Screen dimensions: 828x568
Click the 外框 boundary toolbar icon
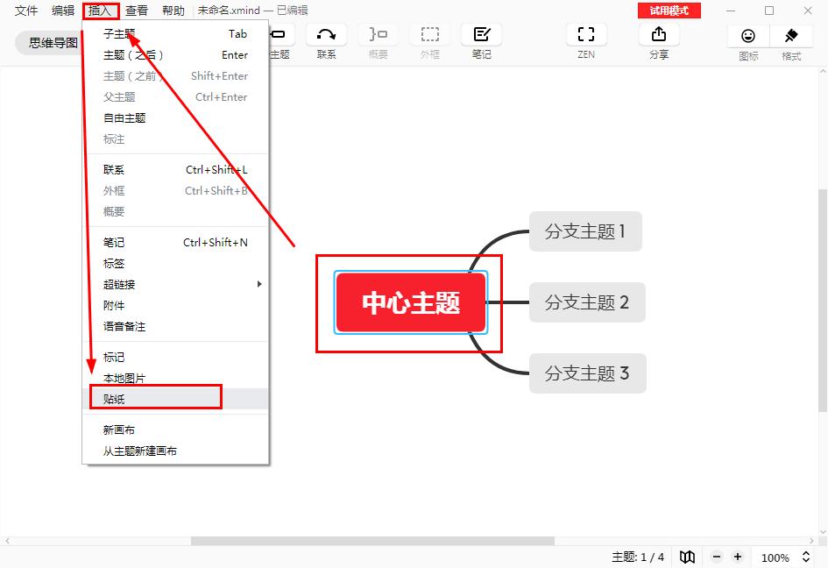tap(429, 37)
